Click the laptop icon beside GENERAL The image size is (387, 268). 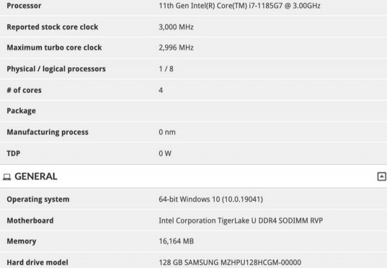point(7,176)
